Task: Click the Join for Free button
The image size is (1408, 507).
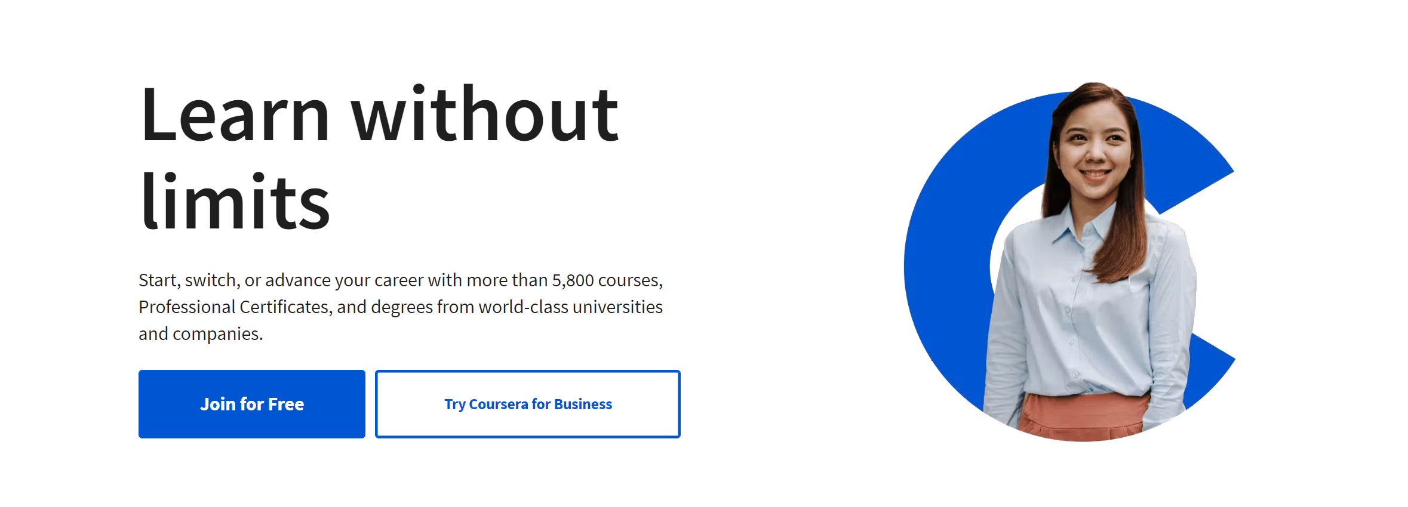Action: [251, 404]
